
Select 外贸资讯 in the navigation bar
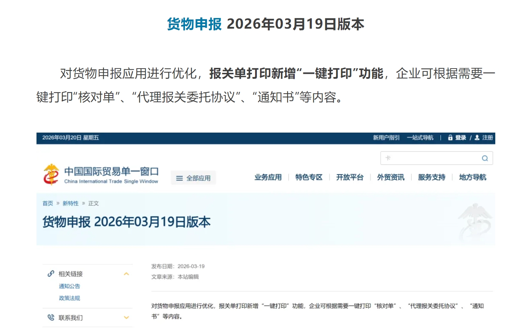390,177
